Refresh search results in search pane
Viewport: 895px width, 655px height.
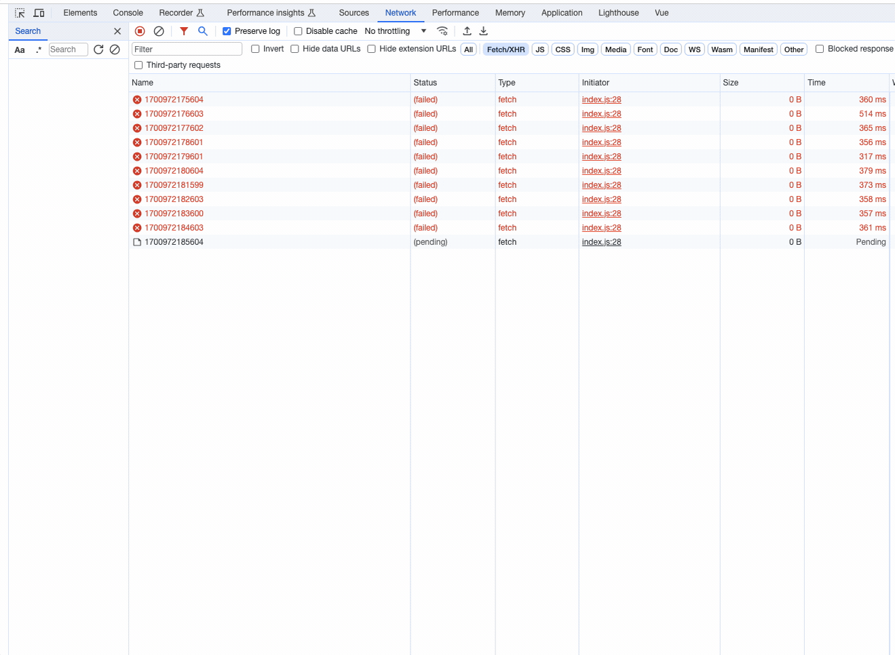[x=98, y=49]
